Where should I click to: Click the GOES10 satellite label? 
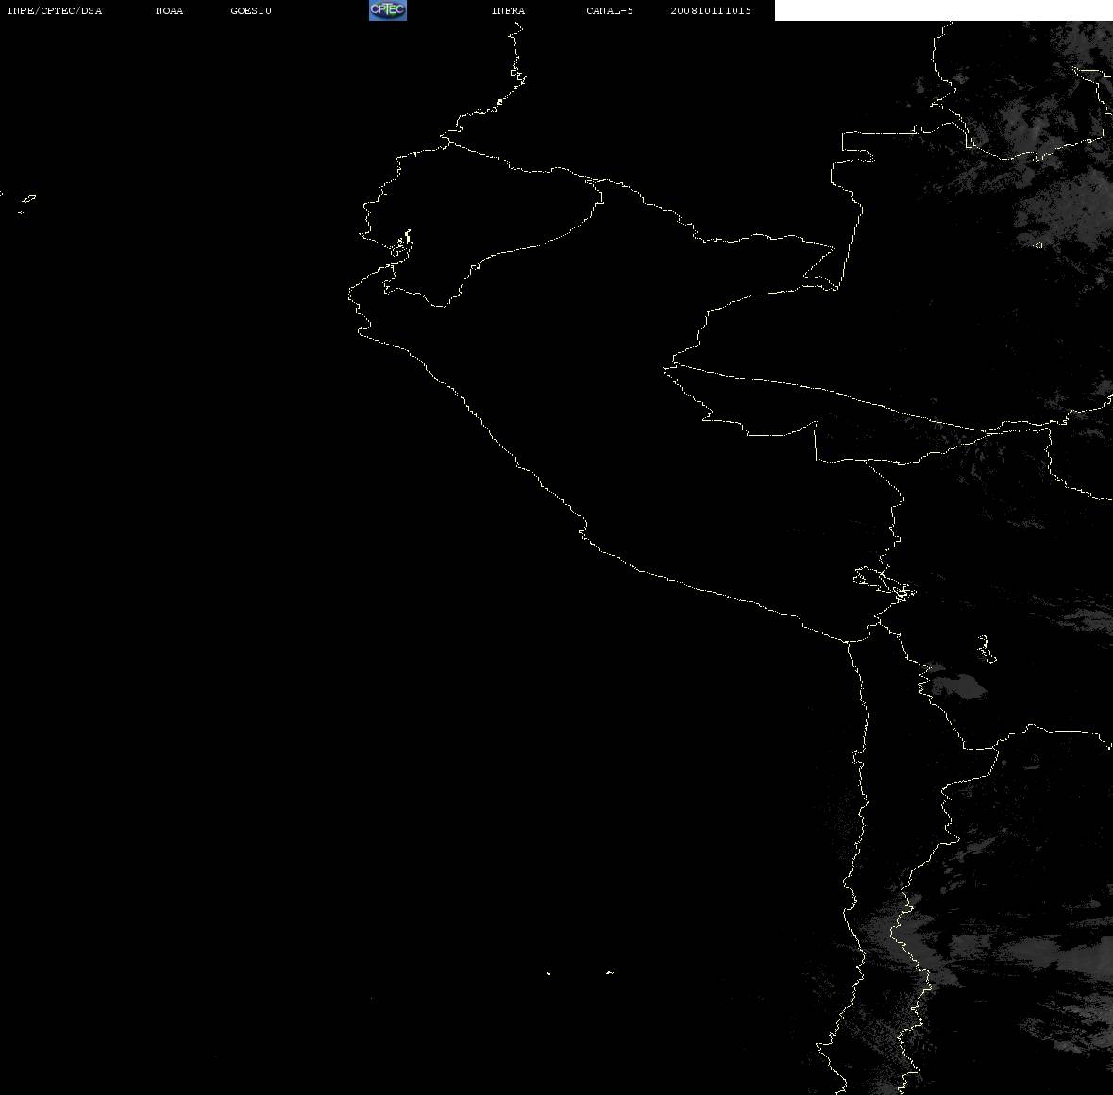click(250, 10)
